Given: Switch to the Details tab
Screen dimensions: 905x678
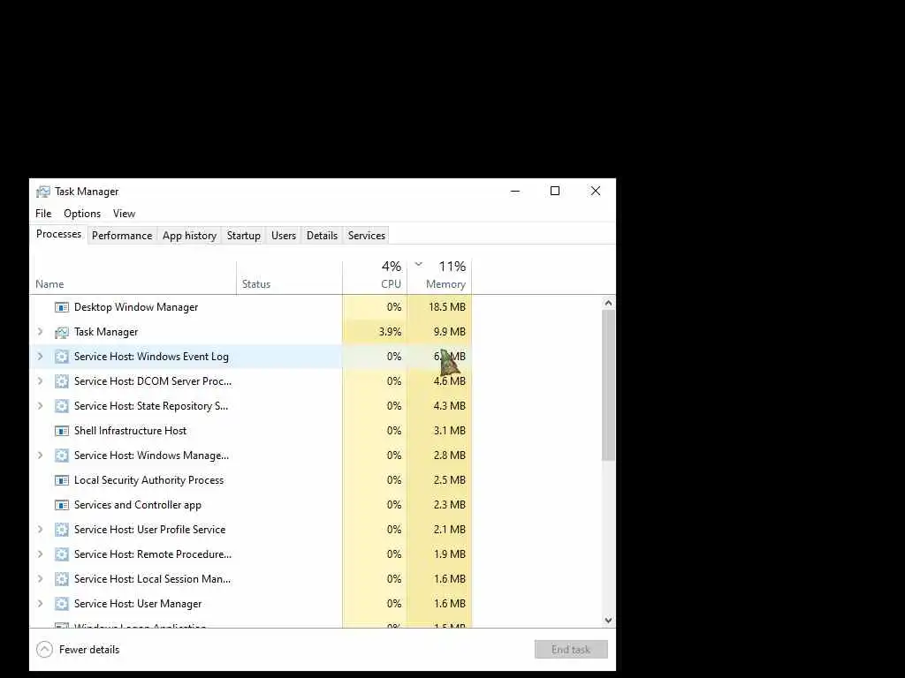Looking at the screenshot, I should coord(322,235).
